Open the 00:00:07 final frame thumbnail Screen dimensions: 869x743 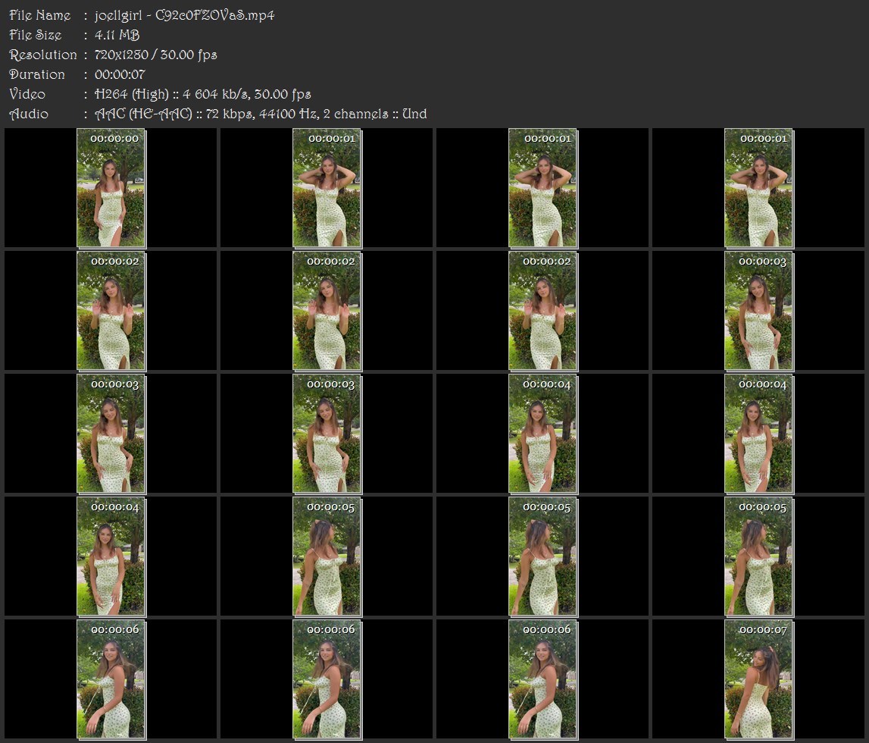pyautogui.click(x=758, y=679)
